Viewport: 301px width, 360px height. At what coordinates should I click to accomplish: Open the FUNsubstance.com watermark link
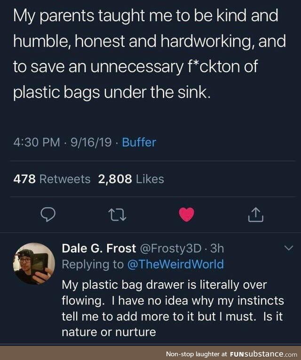point(263,354)
